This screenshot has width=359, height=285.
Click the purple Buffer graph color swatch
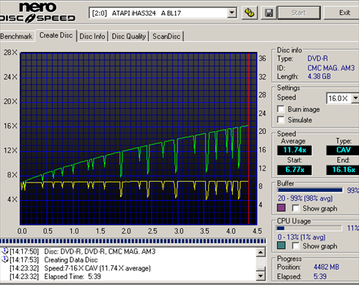pyautogui.click(x=281, y=208)
